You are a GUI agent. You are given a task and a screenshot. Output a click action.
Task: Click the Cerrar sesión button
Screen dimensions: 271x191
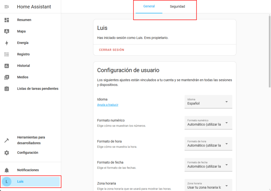[x=111, y=50]
